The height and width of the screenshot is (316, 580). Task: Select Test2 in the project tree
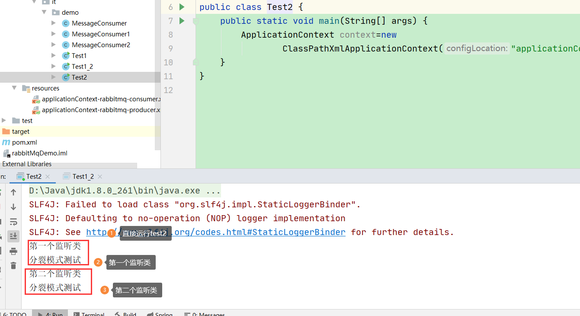pos(79,77)
